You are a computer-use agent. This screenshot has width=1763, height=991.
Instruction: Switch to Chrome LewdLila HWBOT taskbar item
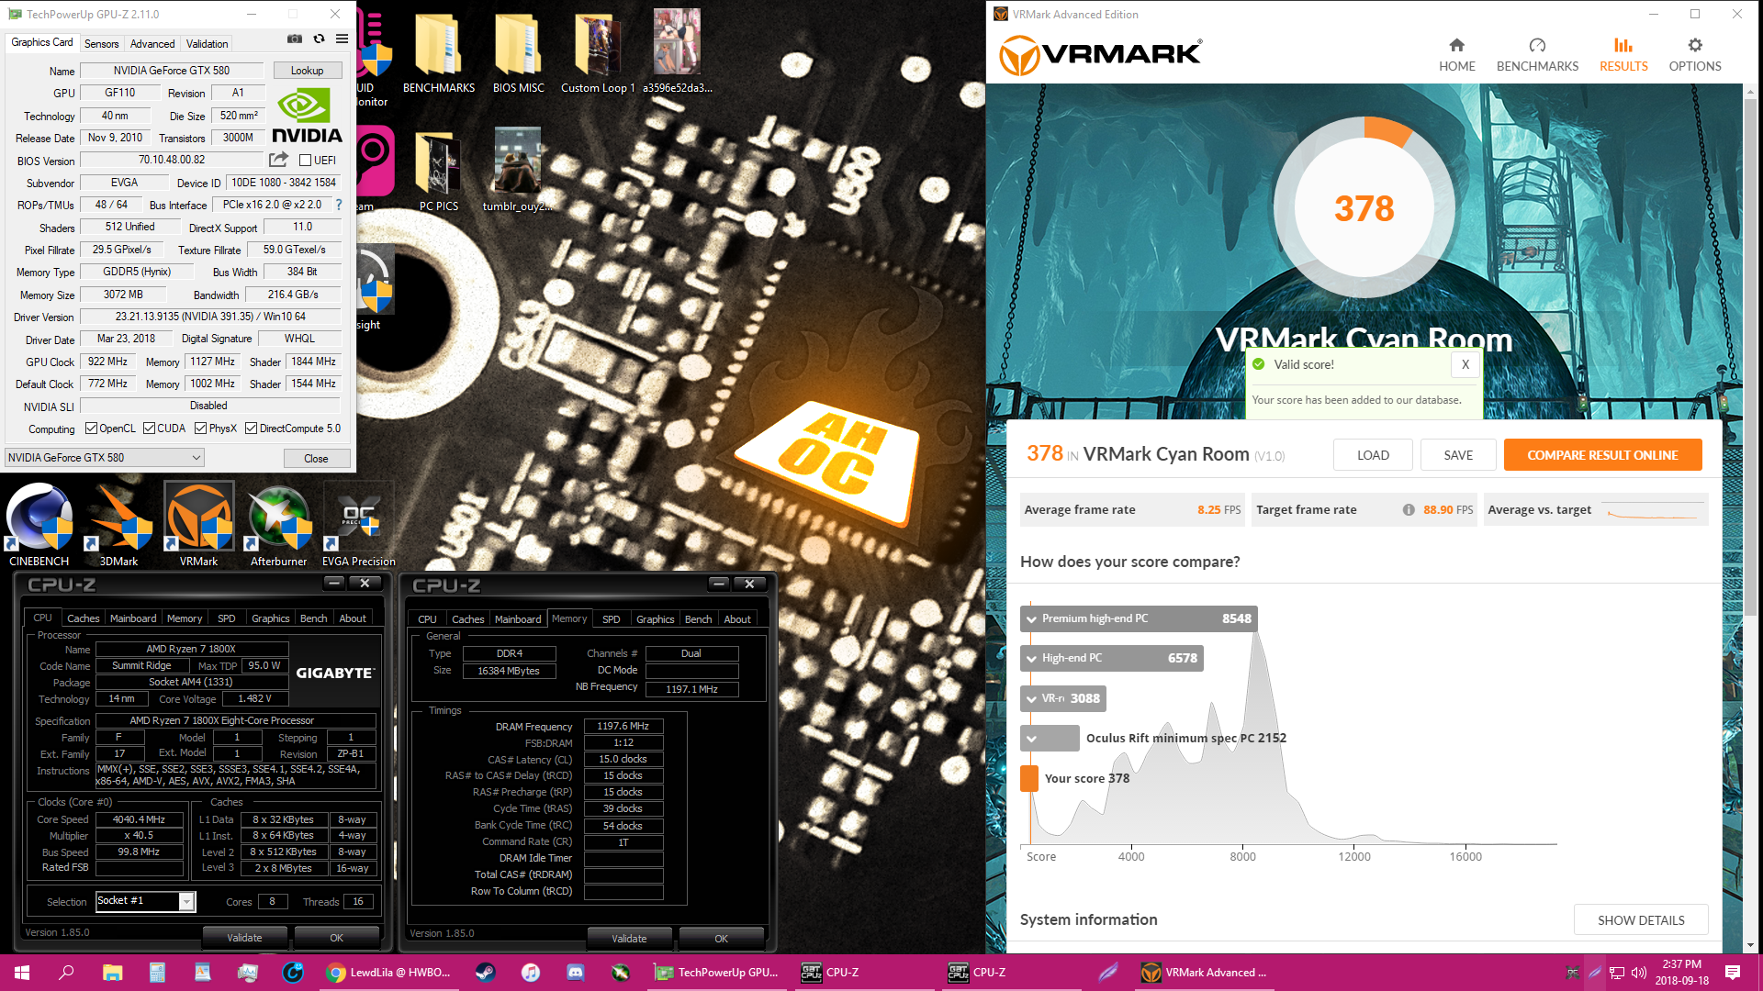click(x=390, y=973)
